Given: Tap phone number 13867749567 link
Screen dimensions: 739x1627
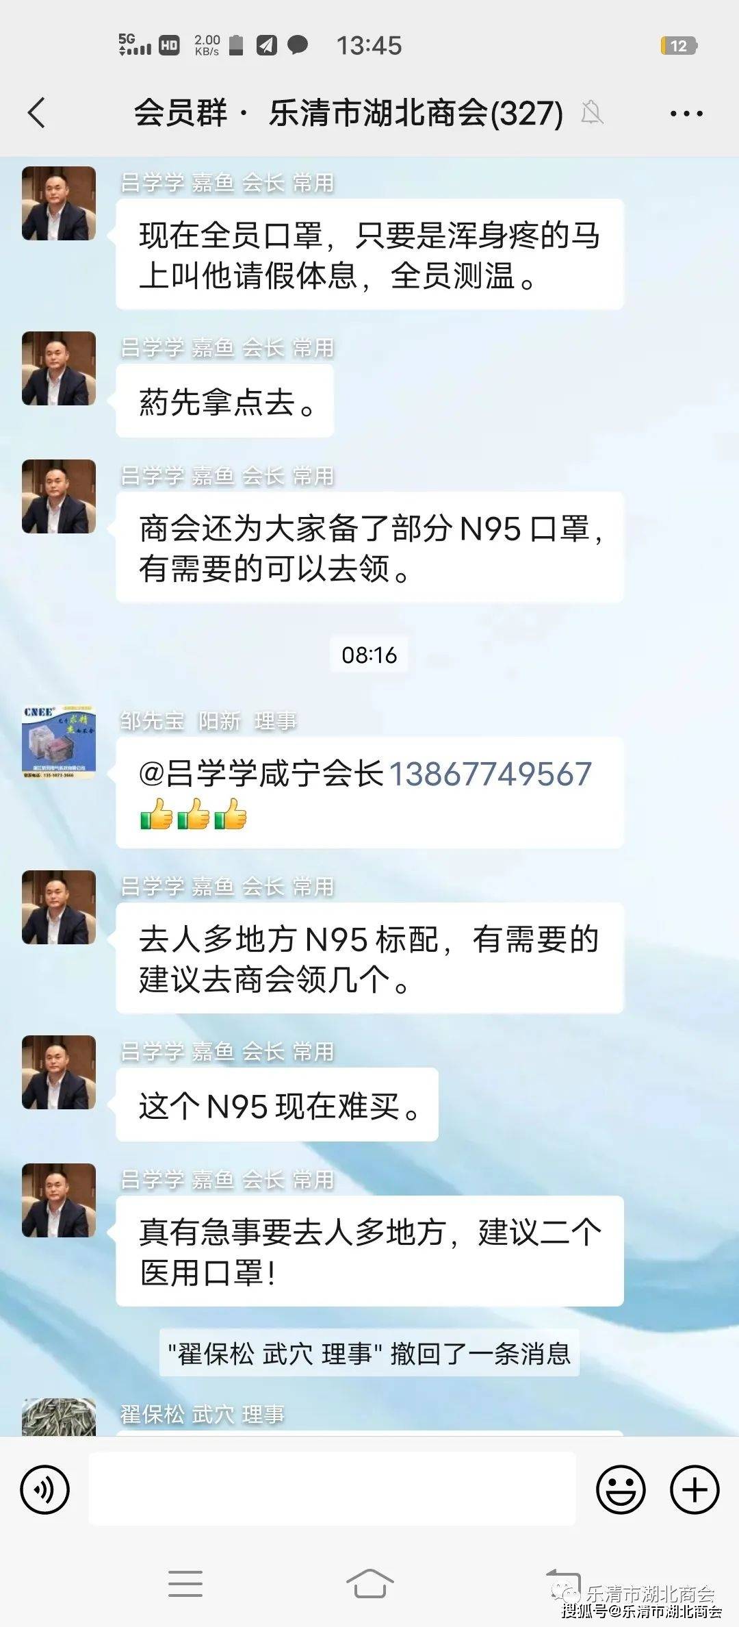Looking at the screenshot, I should (490, 774).
